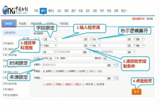
Task: Click the first-row search term input box
Action: click(70, 39)
